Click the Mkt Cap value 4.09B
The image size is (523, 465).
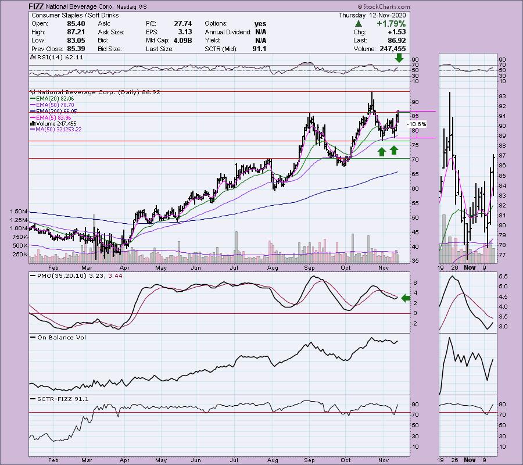(182, 40)
